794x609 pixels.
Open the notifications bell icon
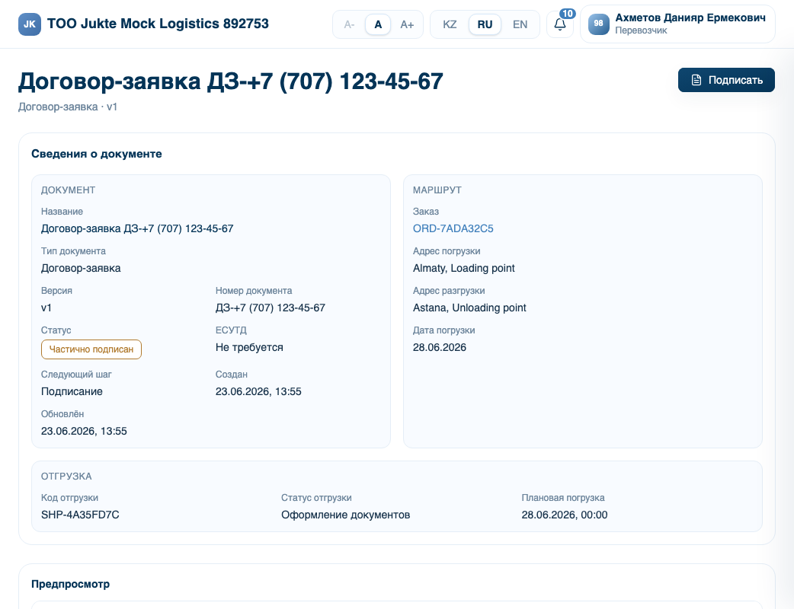[559, 24]
